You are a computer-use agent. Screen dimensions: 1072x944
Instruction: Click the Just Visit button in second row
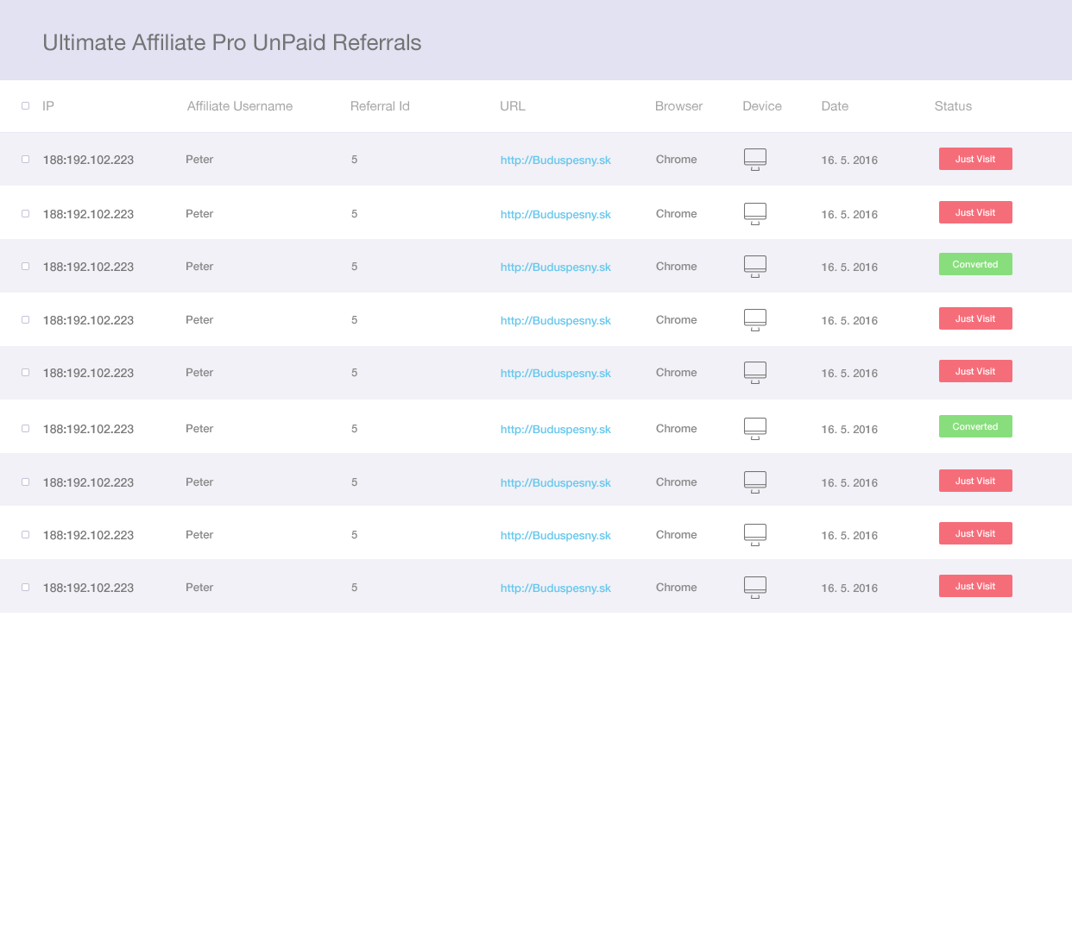click(x=975, y=212)
